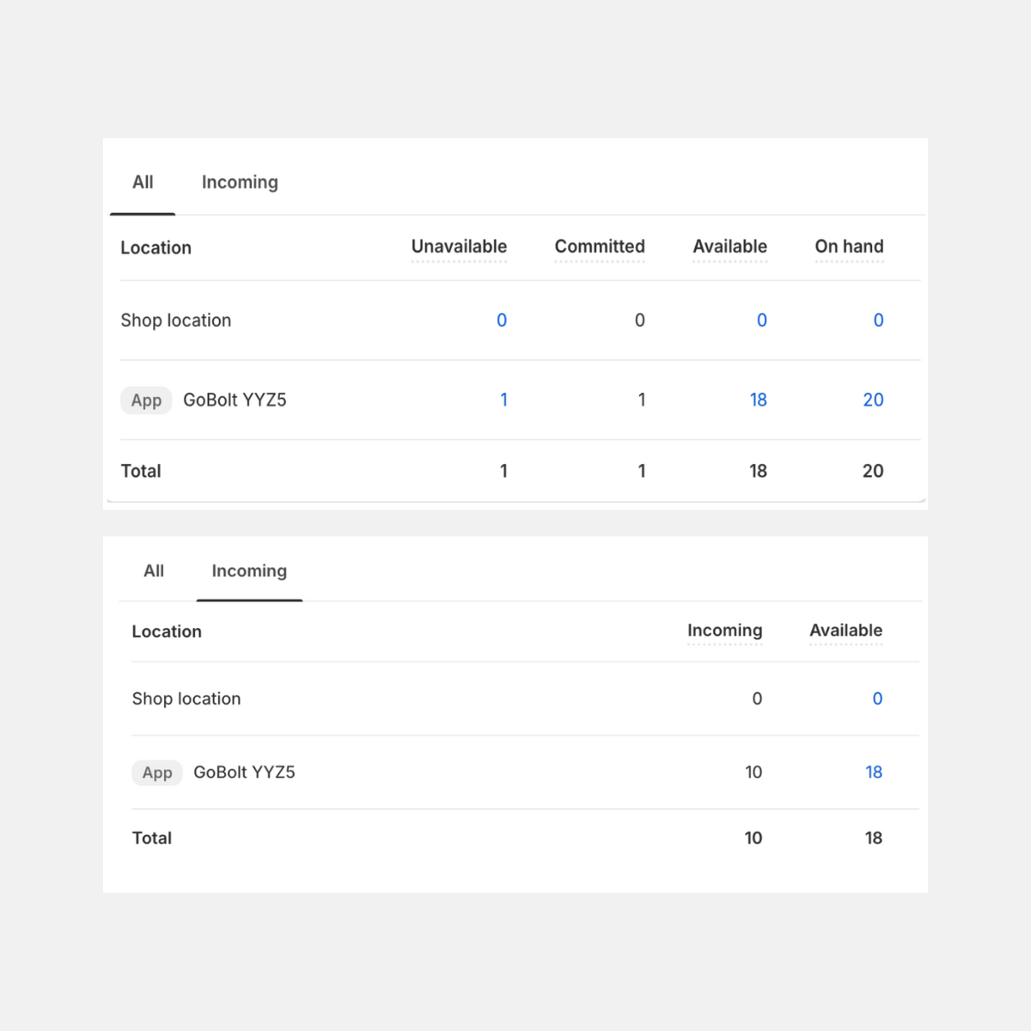Open GoBolt YYZ5 Unavailable quantity 1
The image size is (1031, 1031).
click(503, 400)
